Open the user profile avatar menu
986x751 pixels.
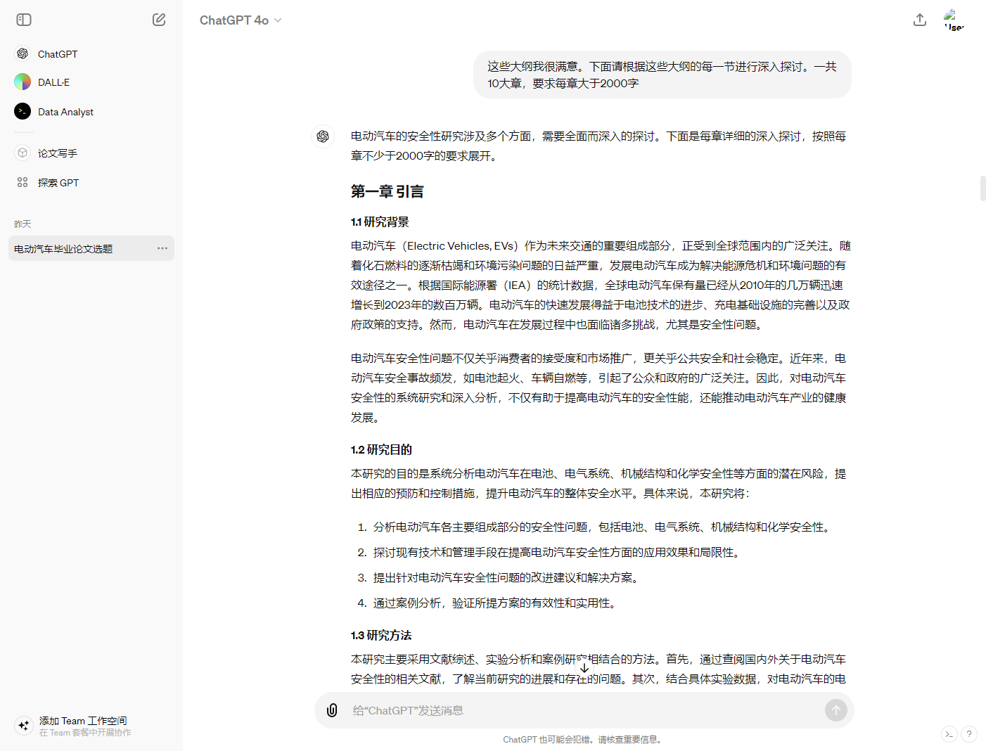[953, 20]
